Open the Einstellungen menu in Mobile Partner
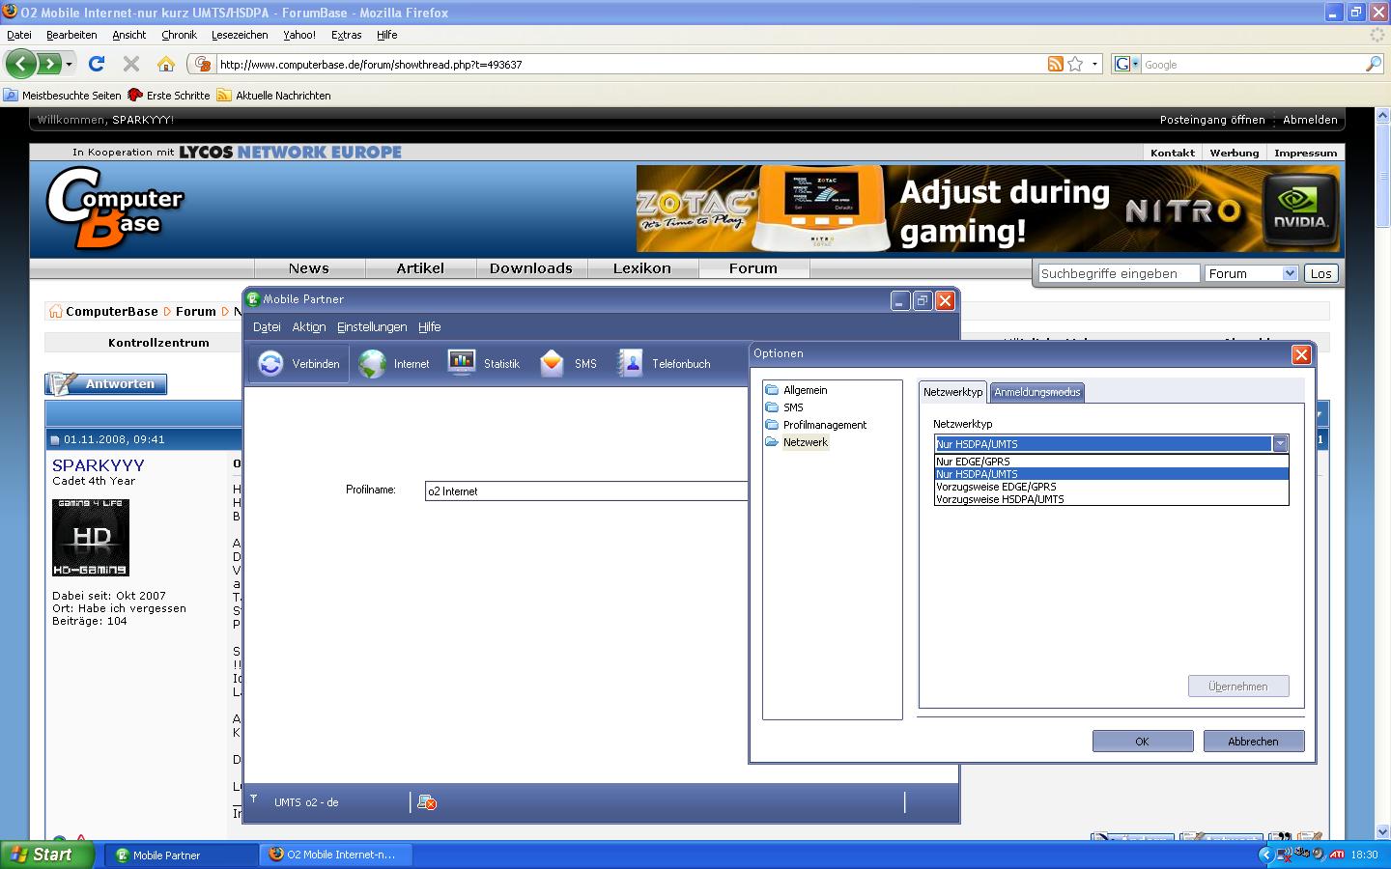1391x869 pixels. tap(372, 327)
